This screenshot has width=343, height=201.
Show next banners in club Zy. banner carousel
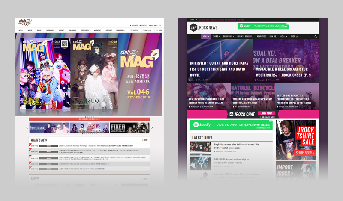click(x=152, y=128)
